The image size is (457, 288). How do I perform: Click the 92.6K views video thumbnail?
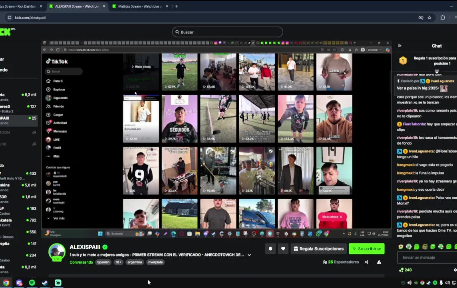(x=218, y=170)
